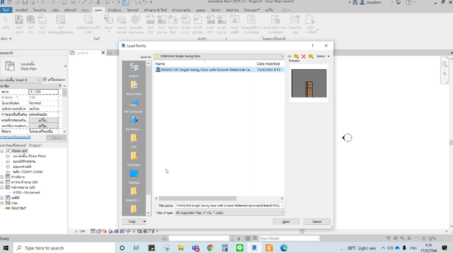Open My Network places shortcut

pyautogui.click(x=133, y=123)
